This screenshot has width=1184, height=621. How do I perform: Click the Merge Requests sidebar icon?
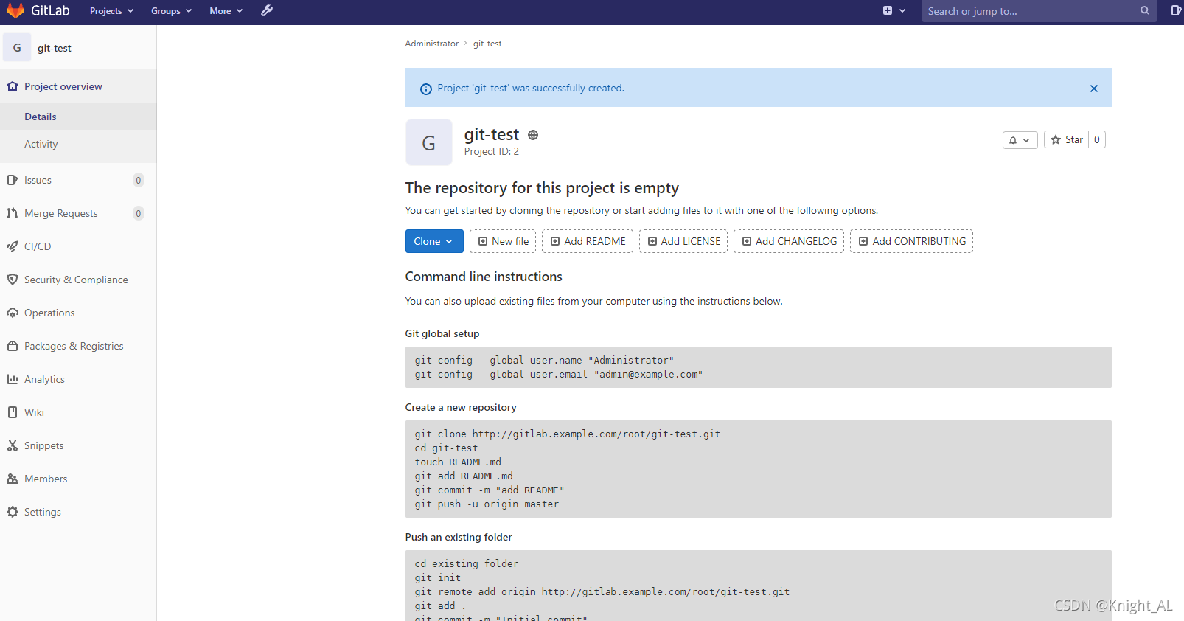click(13, 213)
